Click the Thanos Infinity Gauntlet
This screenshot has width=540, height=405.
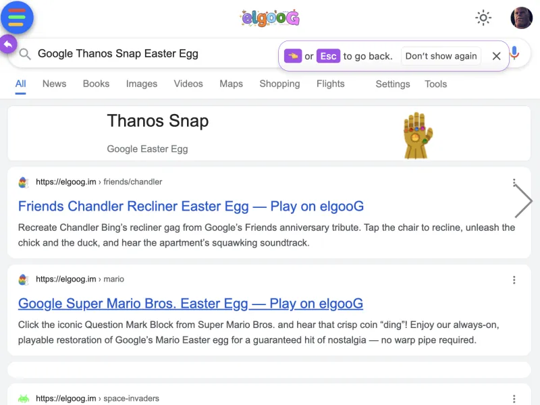[x=417, y=134]
